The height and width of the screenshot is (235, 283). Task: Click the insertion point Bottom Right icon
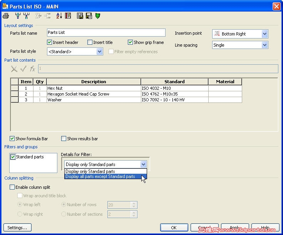point(217,34)
